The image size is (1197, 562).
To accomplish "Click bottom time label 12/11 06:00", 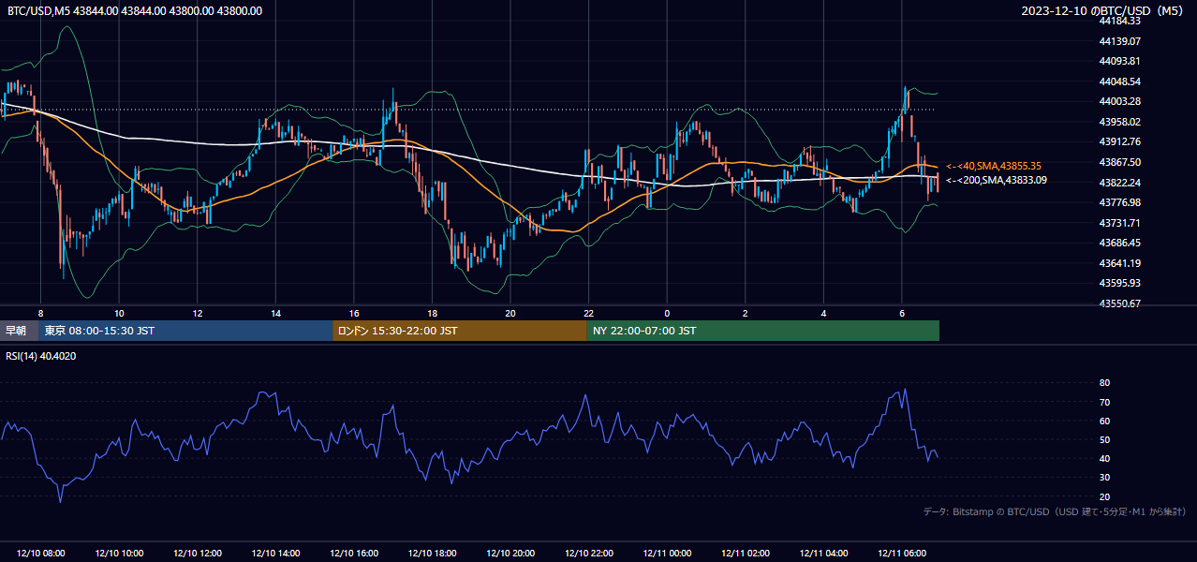I will pos(902,554).
